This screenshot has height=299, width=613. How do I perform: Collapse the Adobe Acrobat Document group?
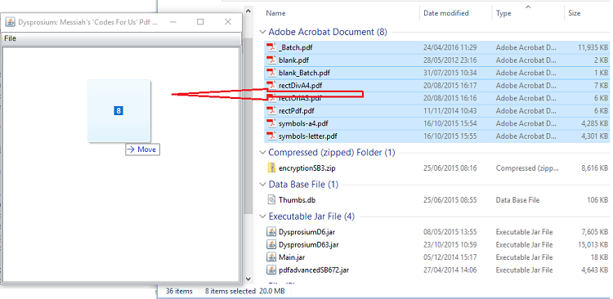(262, 32)
